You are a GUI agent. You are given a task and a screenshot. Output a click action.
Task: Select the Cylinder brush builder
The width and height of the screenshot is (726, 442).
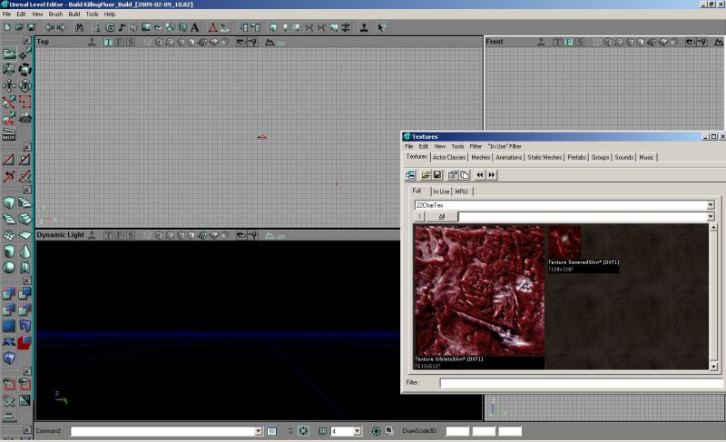9,251
